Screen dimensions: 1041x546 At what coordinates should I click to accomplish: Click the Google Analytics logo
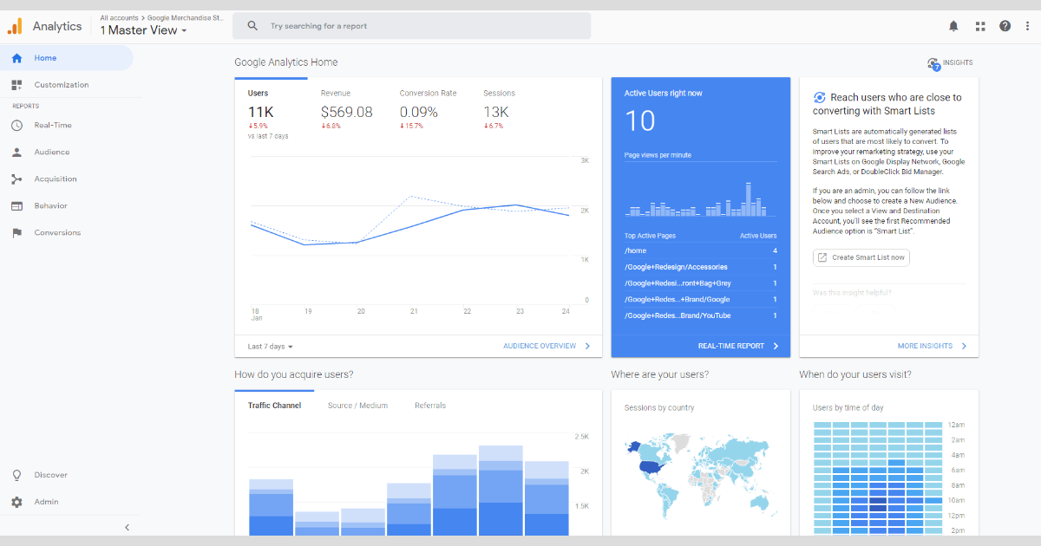[x=16, y=26]
